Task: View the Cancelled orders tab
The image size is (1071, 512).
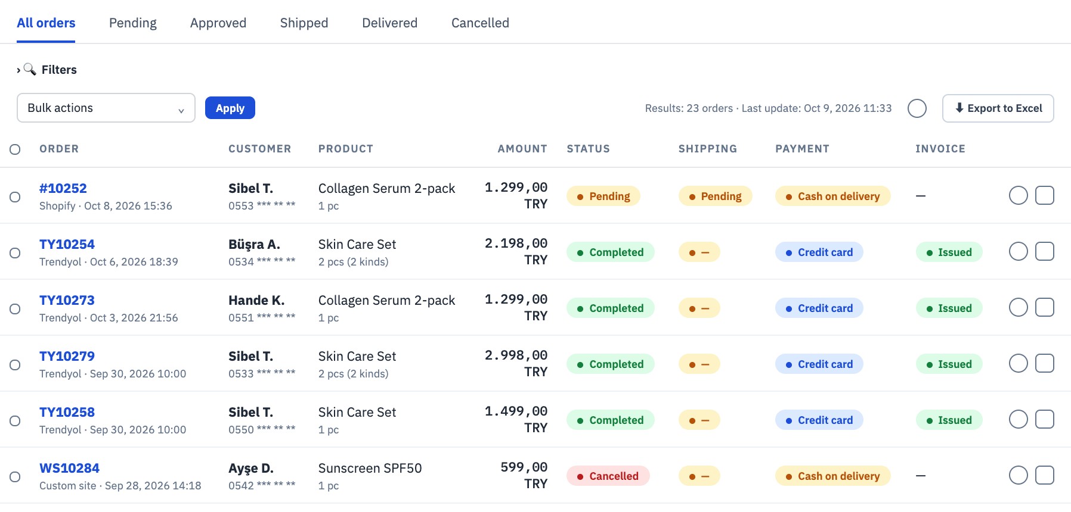Action: [x=480, y=23]
